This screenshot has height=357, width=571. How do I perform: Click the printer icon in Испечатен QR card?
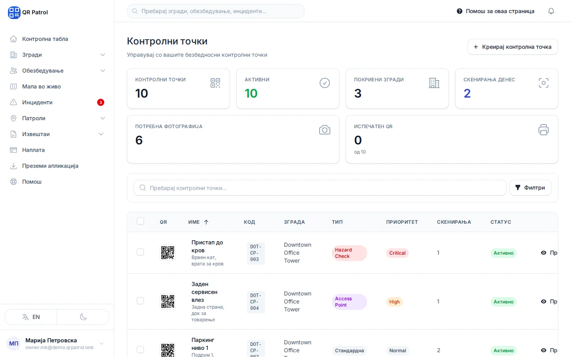544,130
